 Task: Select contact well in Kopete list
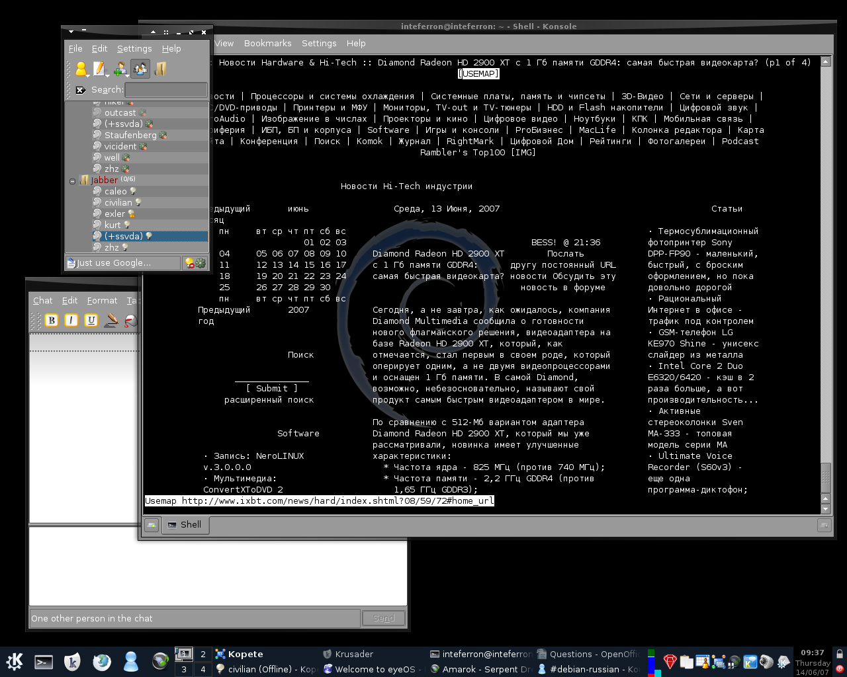150,157
